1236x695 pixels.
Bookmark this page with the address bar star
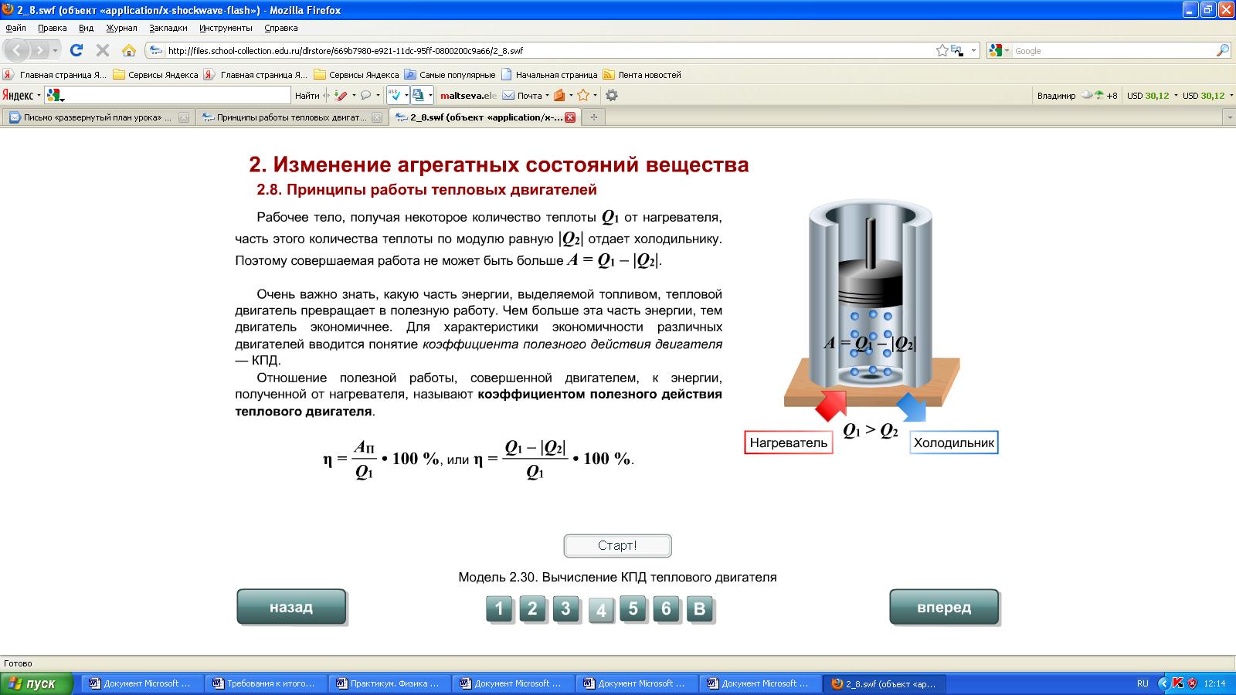click(x=942, y=50)
